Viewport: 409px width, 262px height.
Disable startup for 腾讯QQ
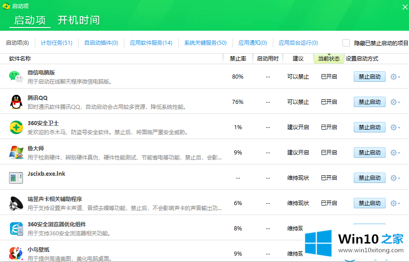click(x=369, y=102)
